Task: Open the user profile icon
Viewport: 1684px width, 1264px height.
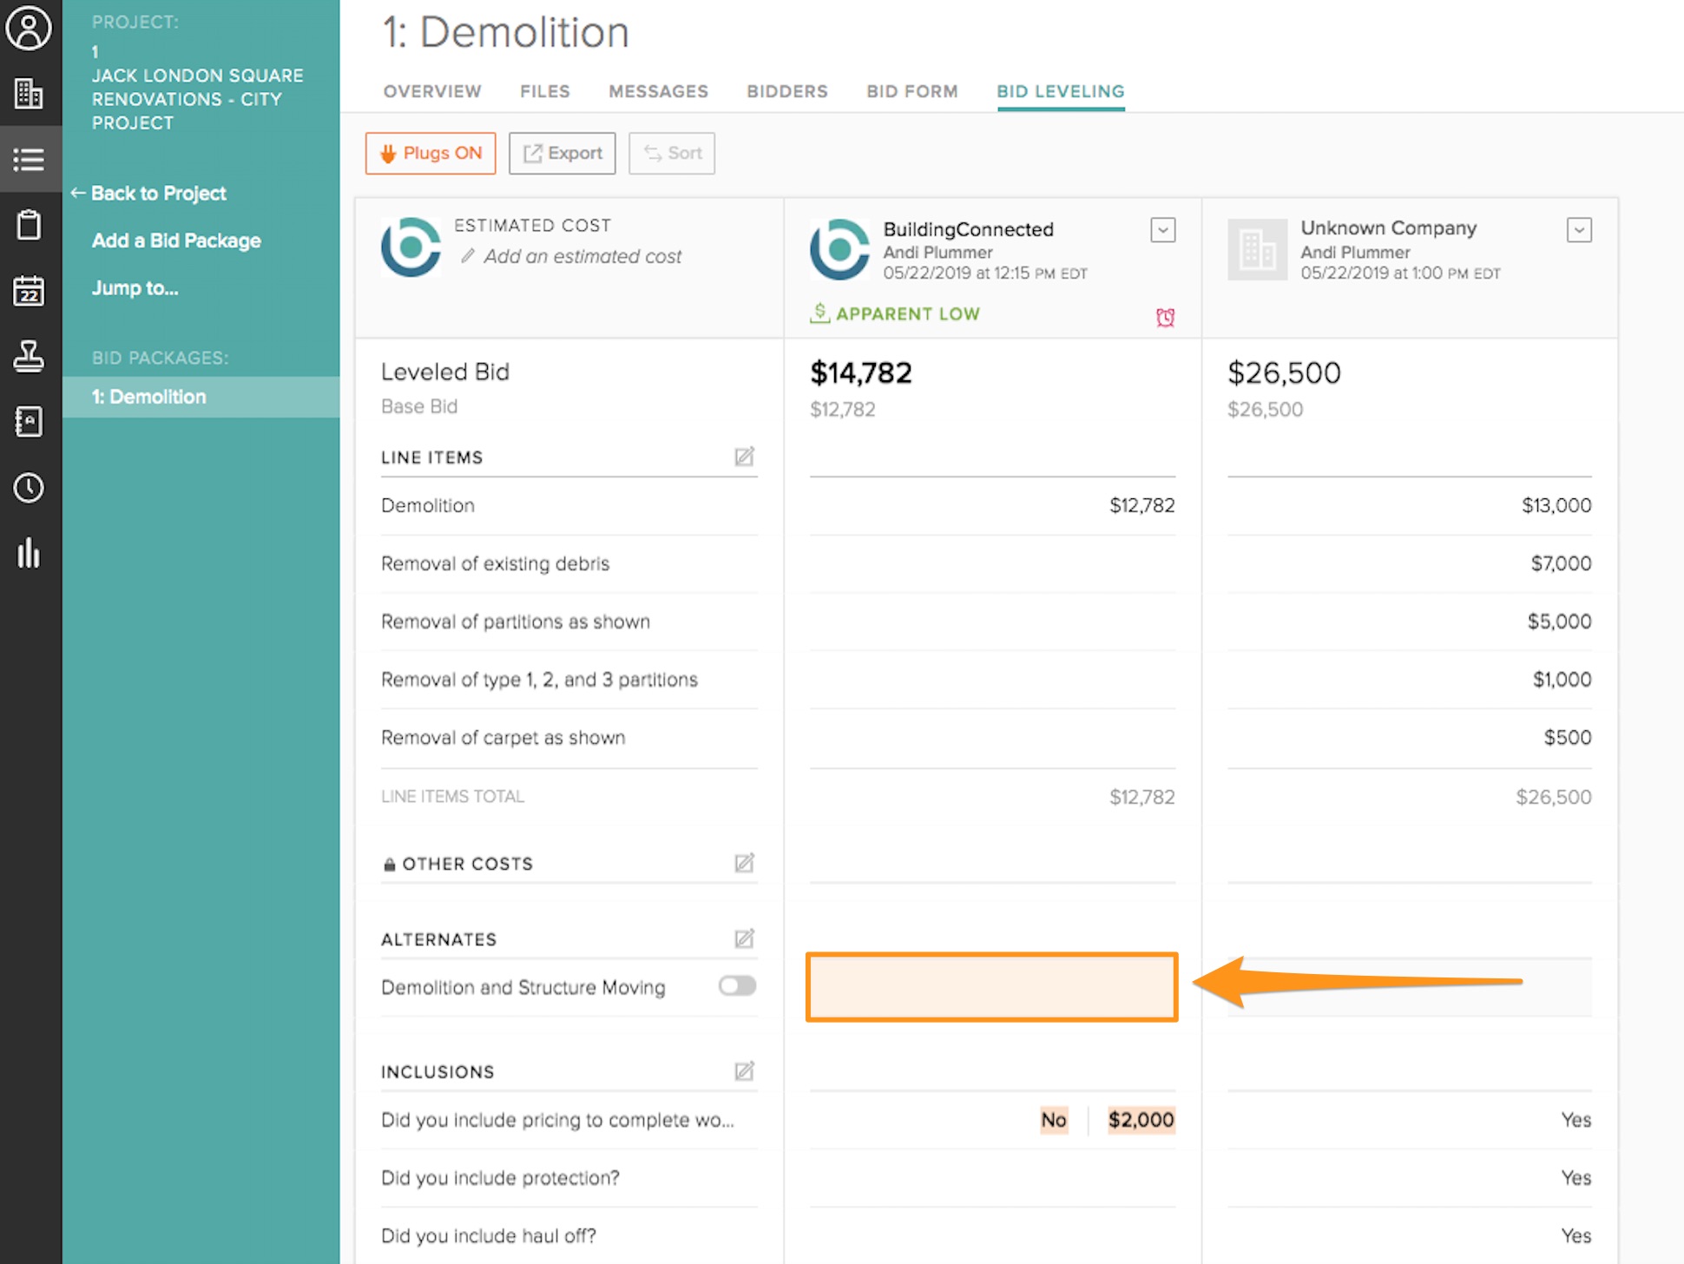Action: [x=29, y=28]
